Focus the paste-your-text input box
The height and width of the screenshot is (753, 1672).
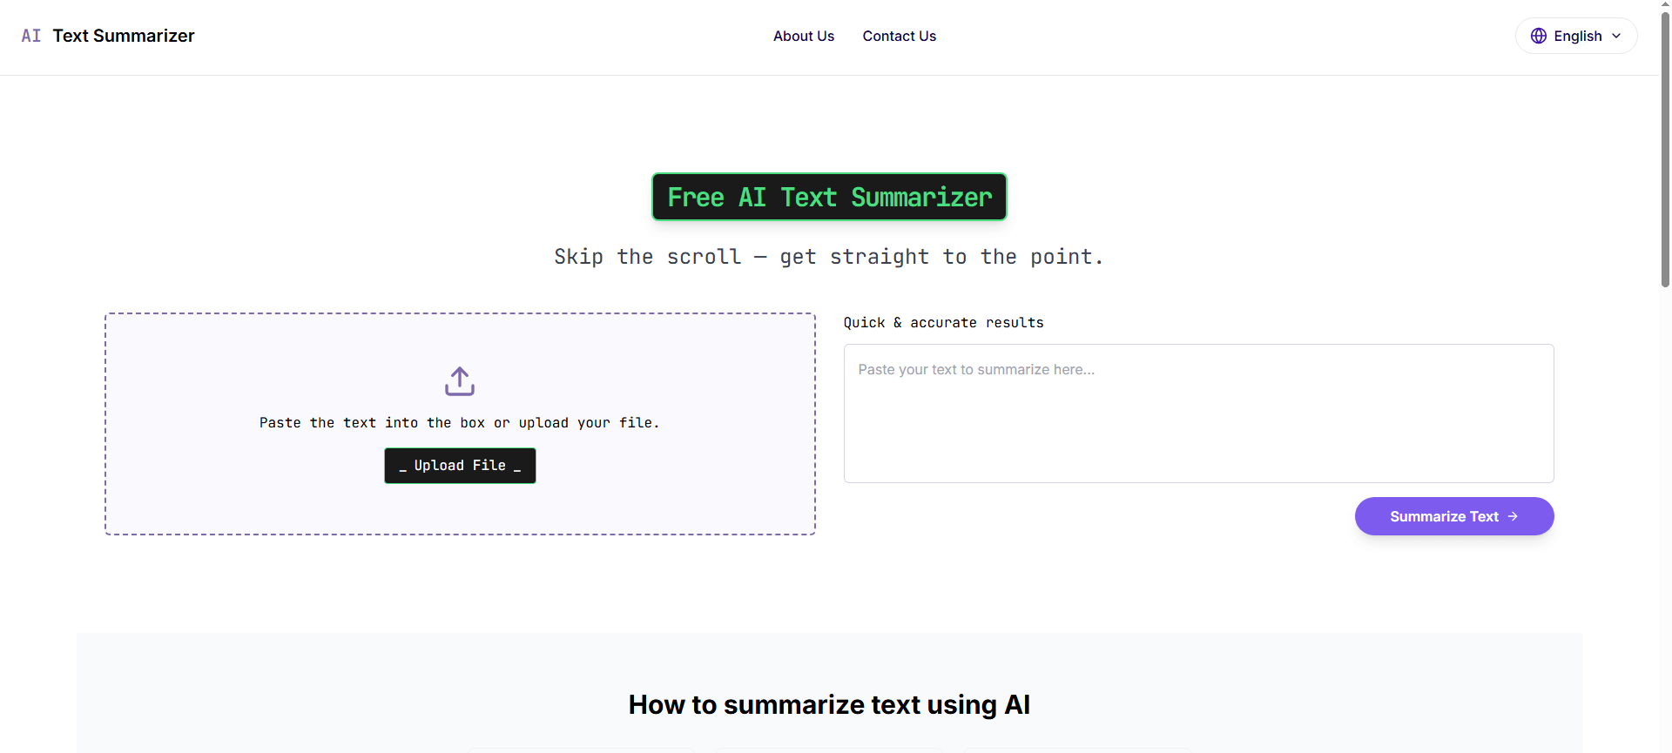(1198, 413)
